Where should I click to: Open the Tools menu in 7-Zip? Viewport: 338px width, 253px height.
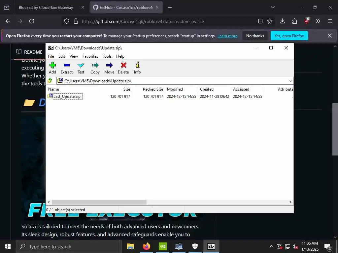pyautogui.click(x=107, y=56)
